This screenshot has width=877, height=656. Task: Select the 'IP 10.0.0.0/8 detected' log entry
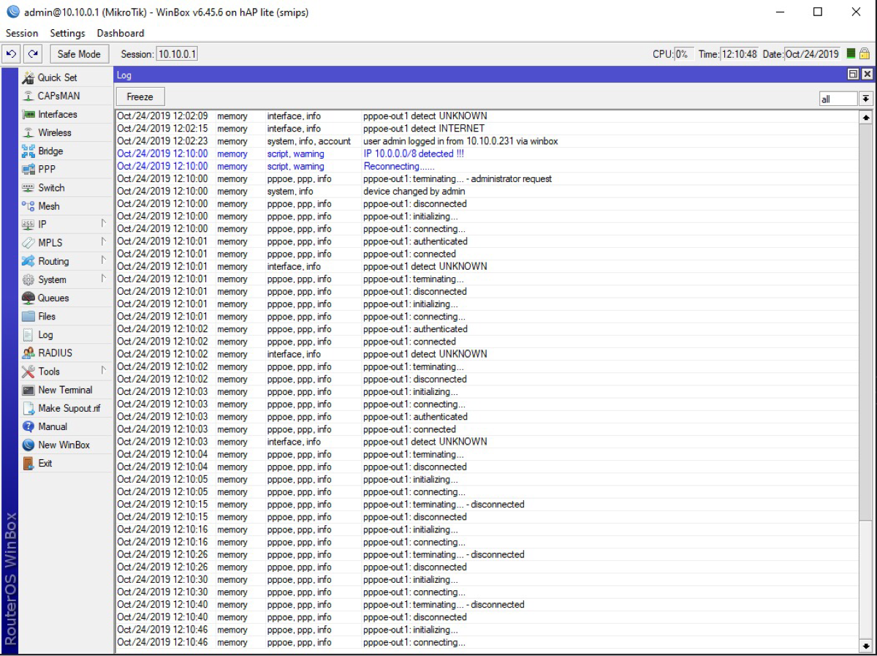pos(414,154)
